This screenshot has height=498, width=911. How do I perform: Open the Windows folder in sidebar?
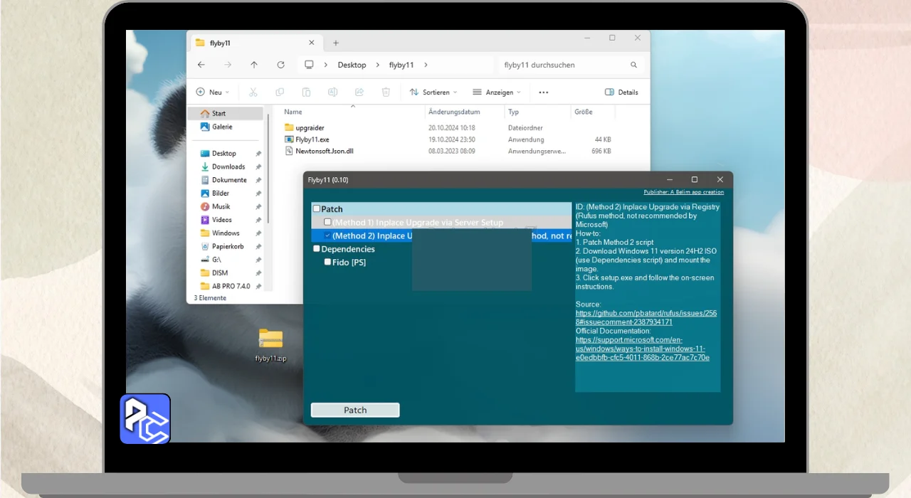coord(226,233)
